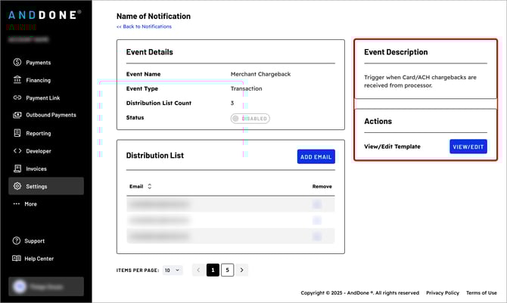Jump to page 5 in pagination
The width and height of the screenshot is (507, 303).
(x=227, y=270)
